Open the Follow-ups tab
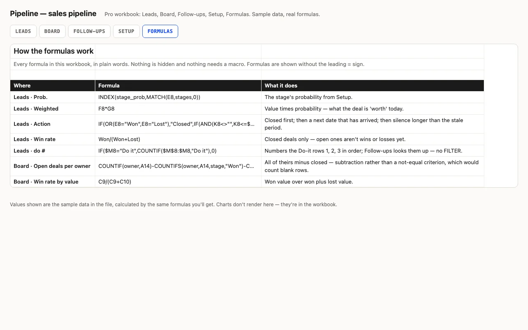This screenshot has height=330, width=528. pos(89,31)
